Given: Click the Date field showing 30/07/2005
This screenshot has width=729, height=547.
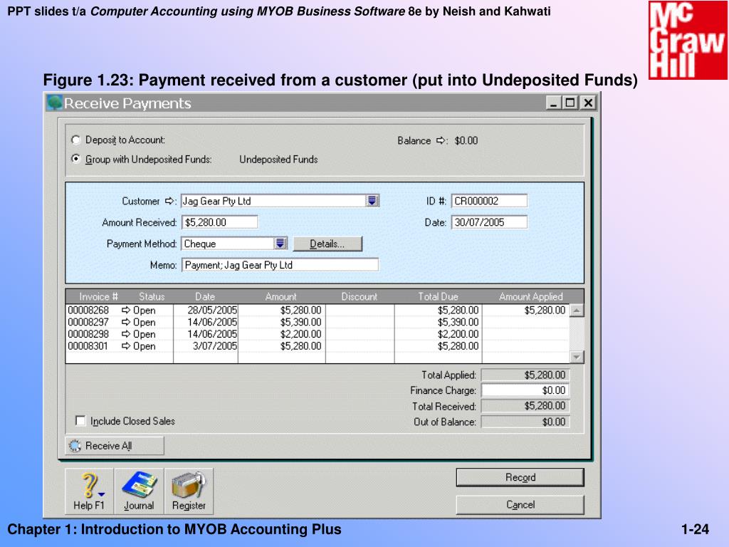Looking at the screenshot, I should coord(489,222).
